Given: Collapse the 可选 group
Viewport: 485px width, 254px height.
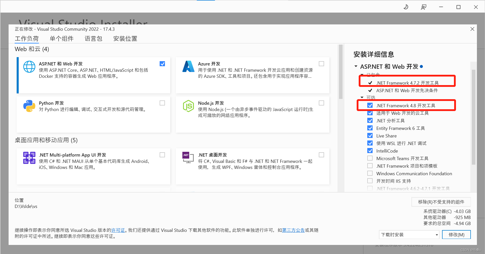Looking at the screenshot, I should (x=362, y=97).
